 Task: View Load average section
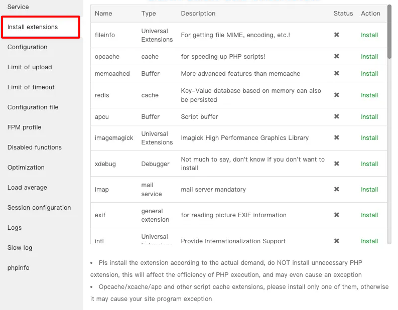tap(27, 187)
